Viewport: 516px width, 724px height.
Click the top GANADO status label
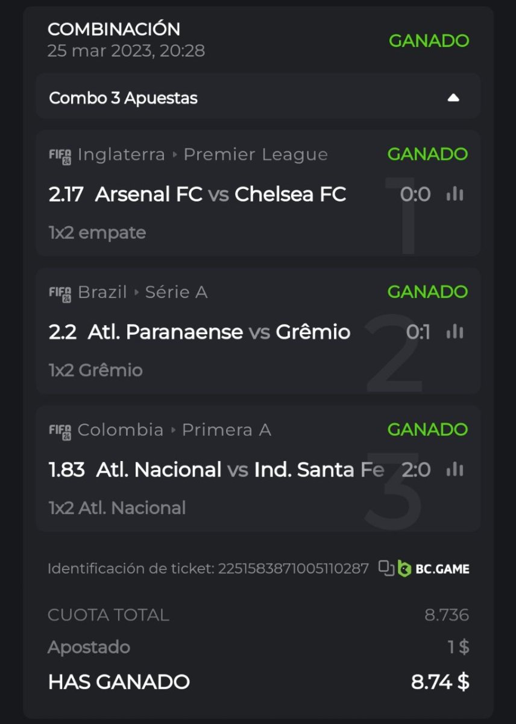point(429,41)
